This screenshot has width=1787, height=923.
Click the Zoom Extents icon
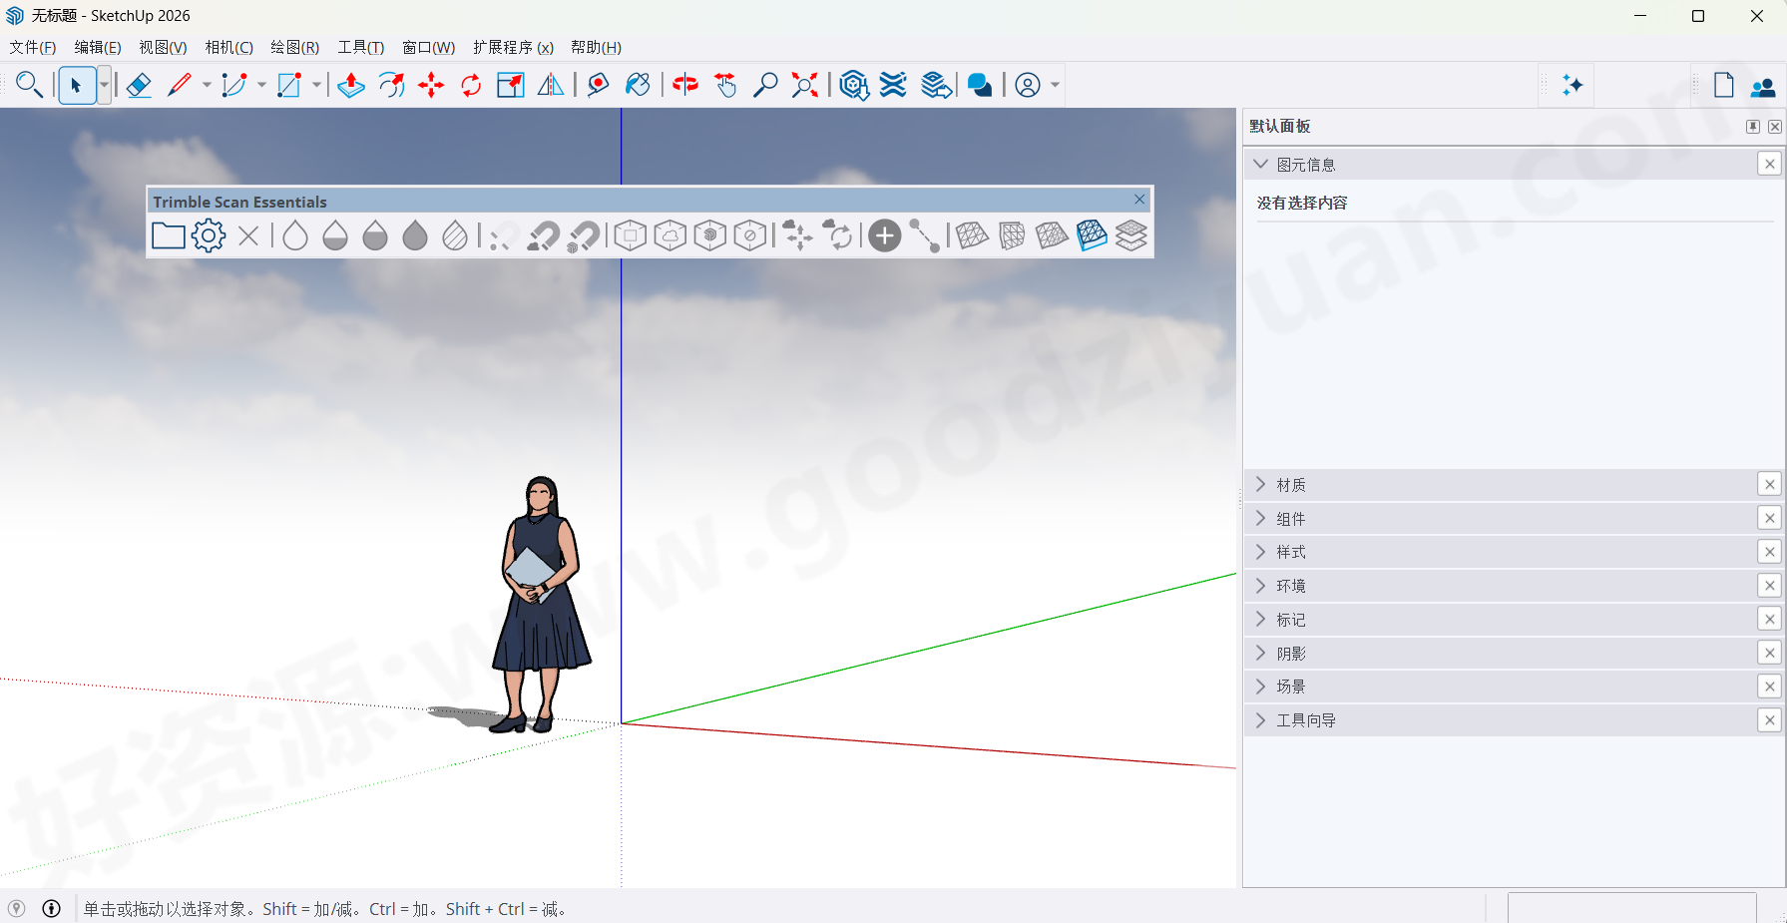point(804,85)
